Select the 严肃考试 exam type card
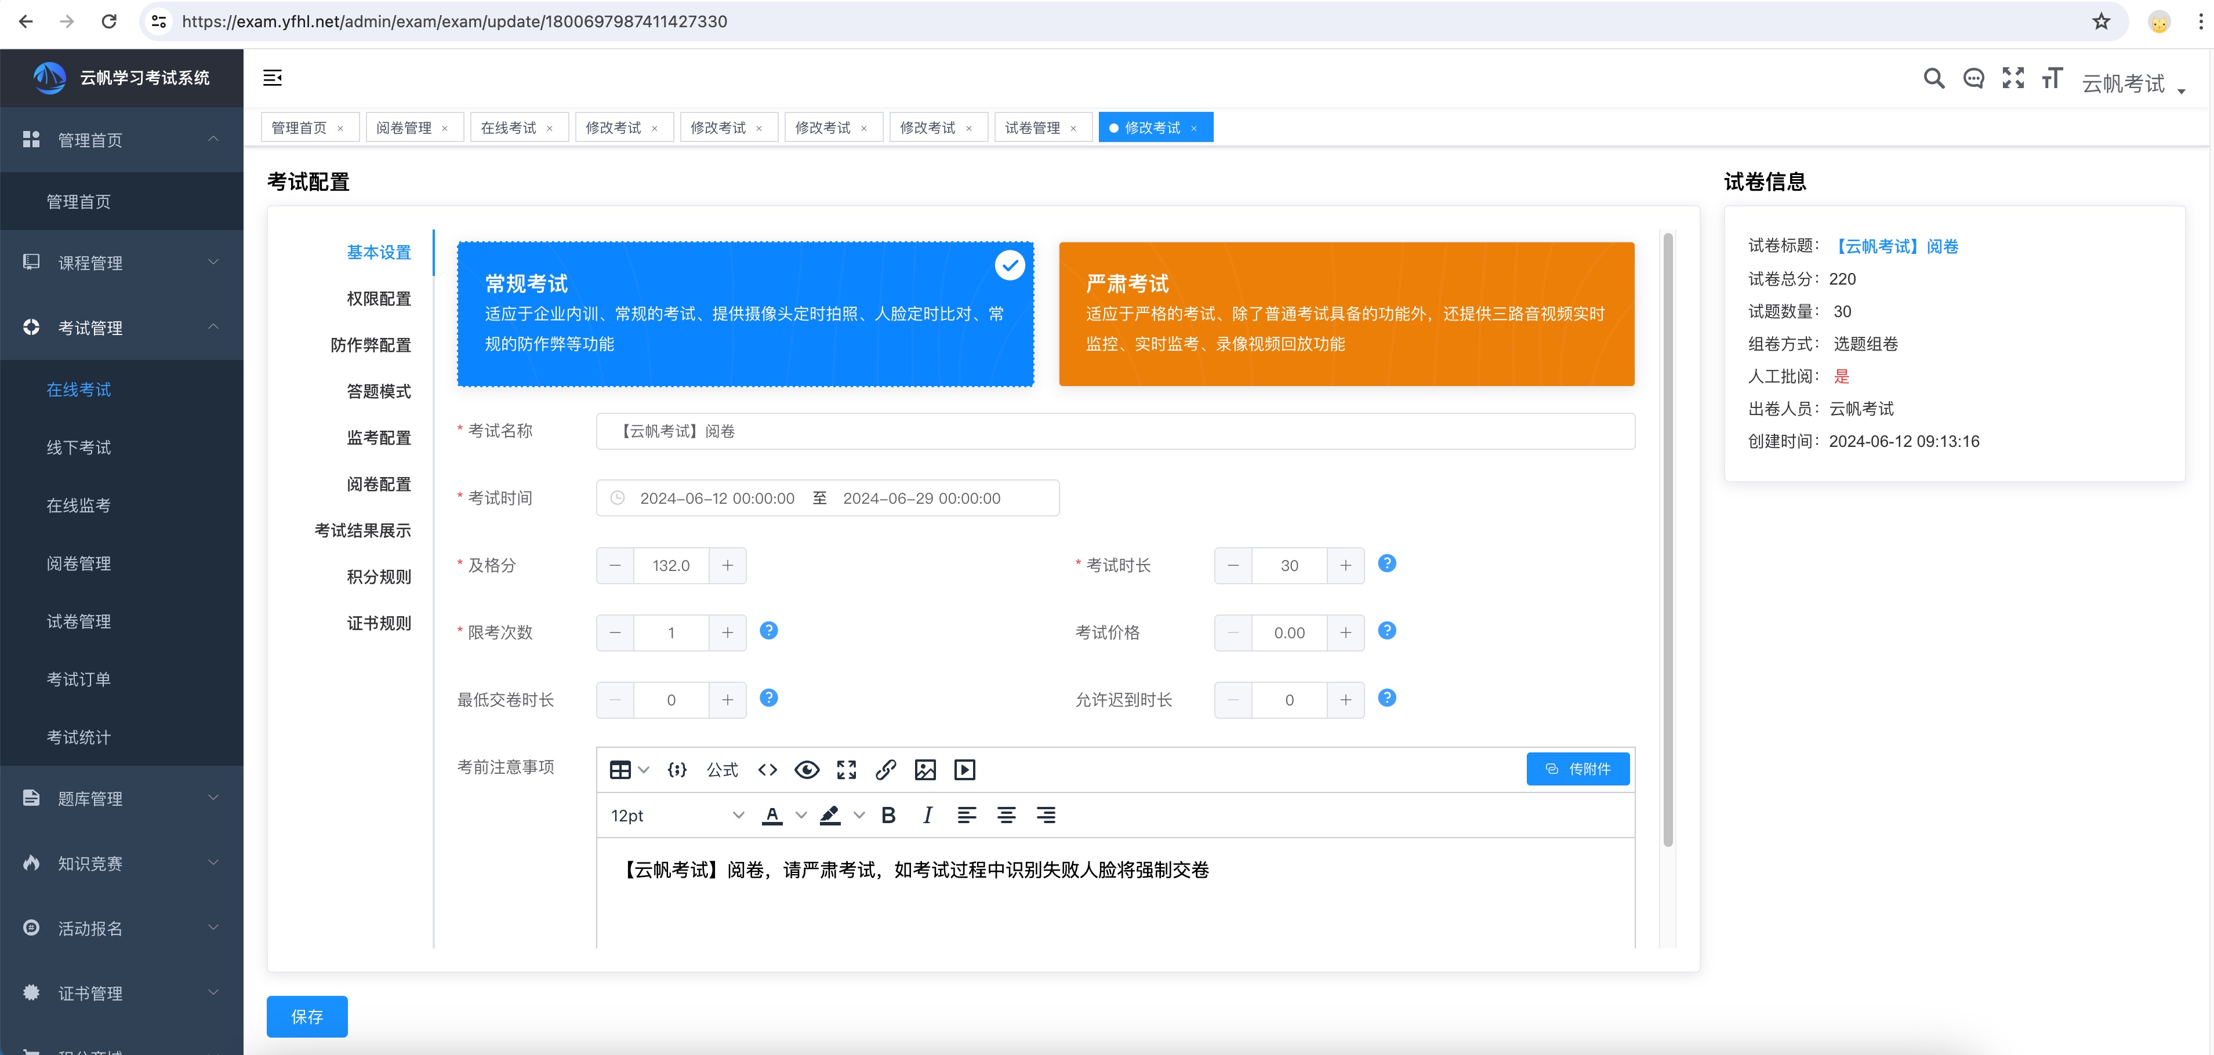The width and height of the screenshot is (2214, 1055). point(1347,314)
